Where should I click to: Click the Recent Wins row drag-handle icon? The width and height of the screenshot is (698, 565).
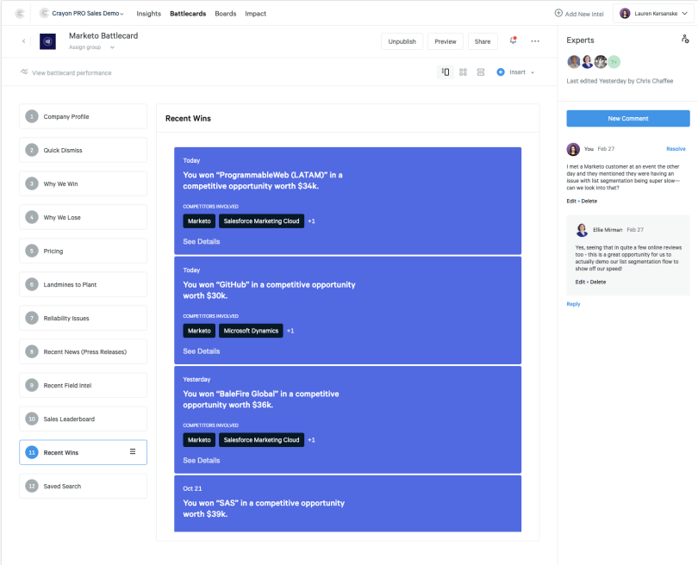tap(133, 451)
